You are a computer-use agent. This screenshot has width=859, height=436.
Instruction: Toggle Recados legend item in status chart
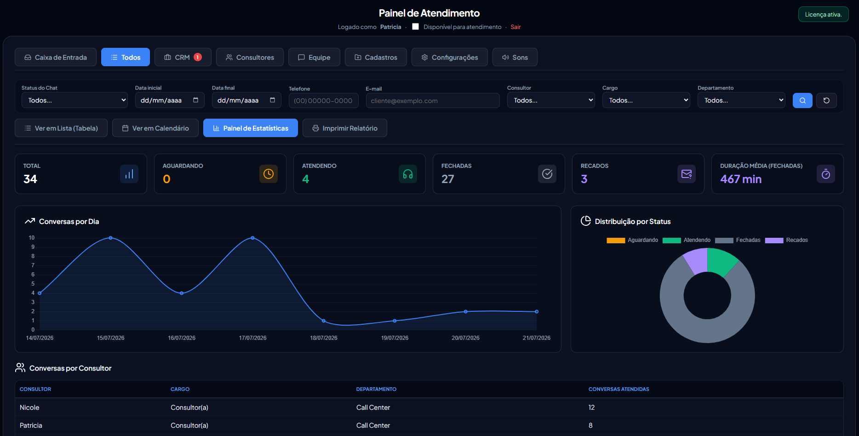coord(786,240)
